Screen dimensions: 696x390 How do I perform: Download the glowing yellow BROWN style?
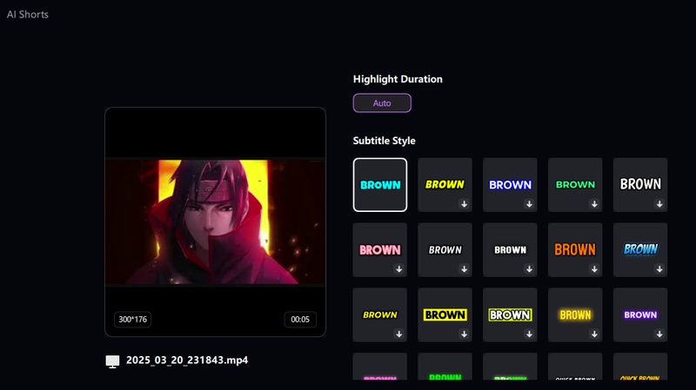point(594,334)
